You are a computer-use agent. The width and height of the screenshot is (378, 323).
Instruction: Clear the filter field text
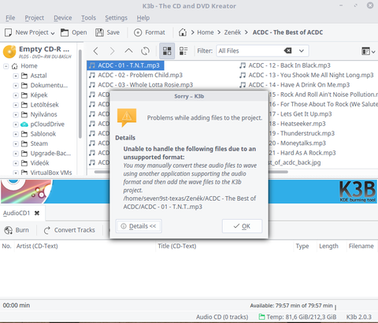(287, 50)
